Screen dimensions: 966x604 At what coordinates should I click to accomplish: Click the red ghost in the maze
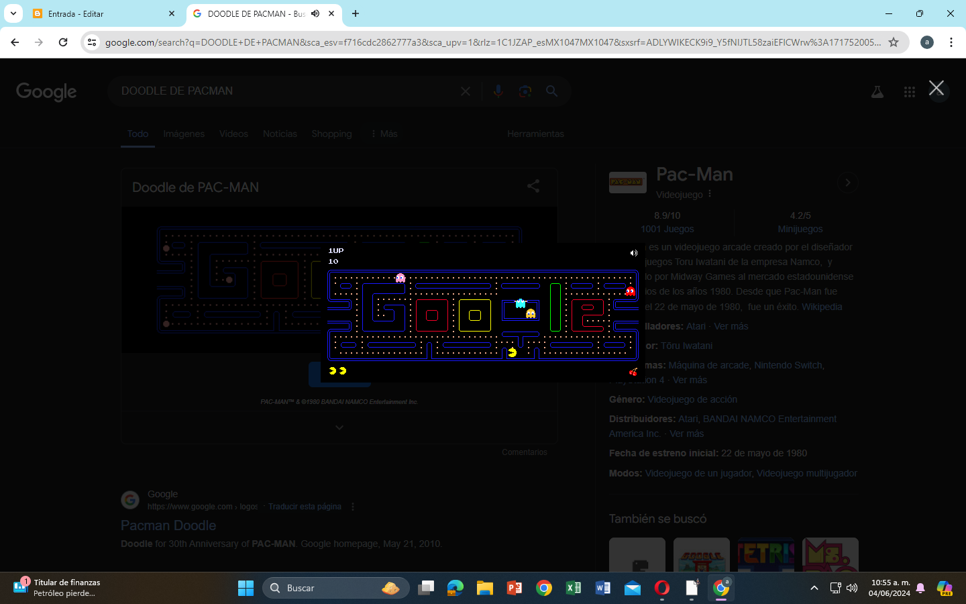630,291
